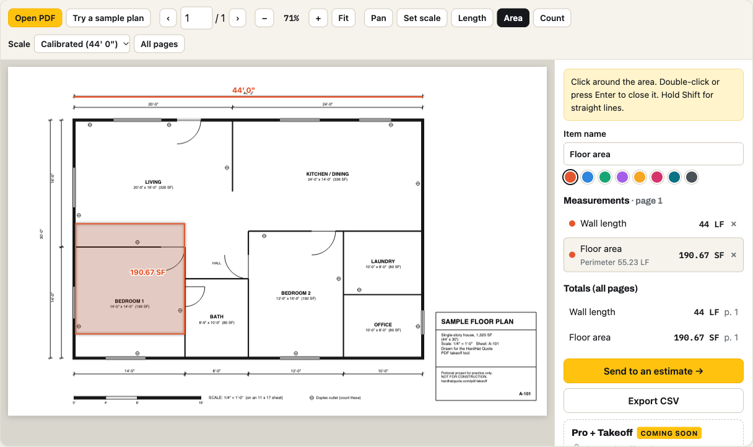The height and width of the screenshot is (447, 753).
Task: Edit the page number field
Action: click(196, 18)
